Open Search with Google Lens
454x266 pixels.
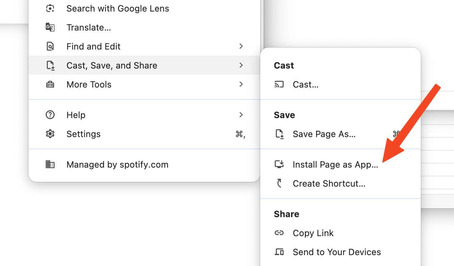coord(118,8)
